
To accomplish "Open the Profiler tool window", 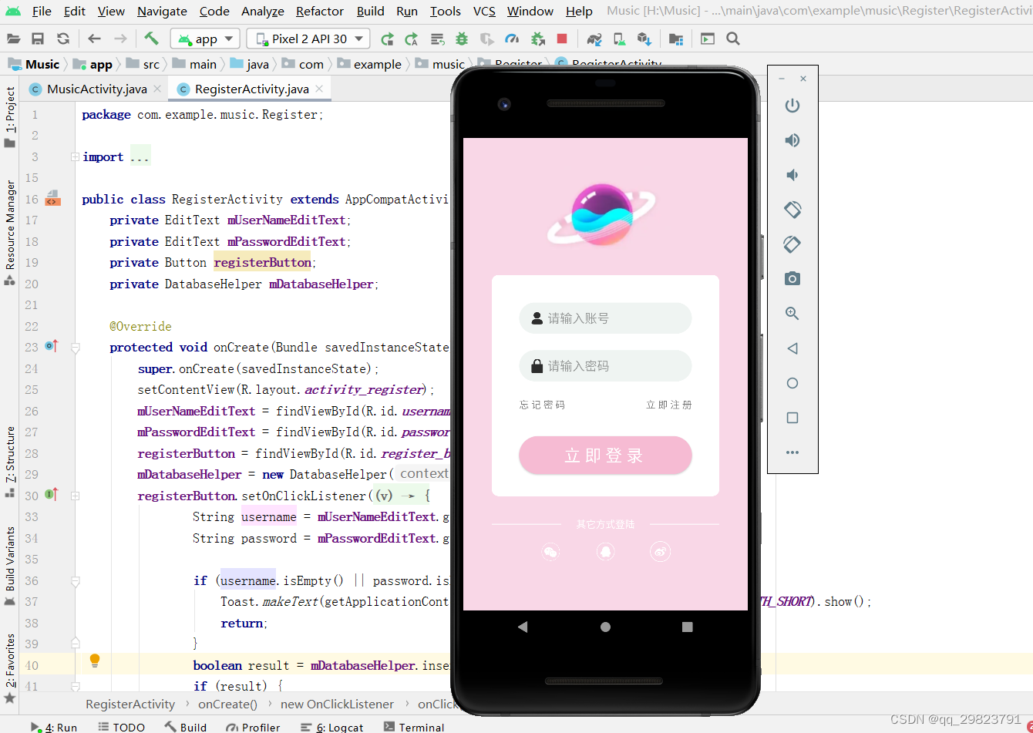I will point(253,727).
